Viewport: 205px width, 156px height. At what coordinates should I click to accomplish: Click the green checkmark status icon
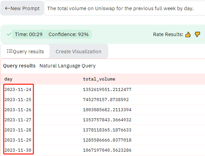[x=9, y=34]
